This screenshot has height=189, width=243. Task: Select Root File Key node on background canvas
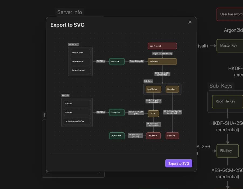(228, 101)
